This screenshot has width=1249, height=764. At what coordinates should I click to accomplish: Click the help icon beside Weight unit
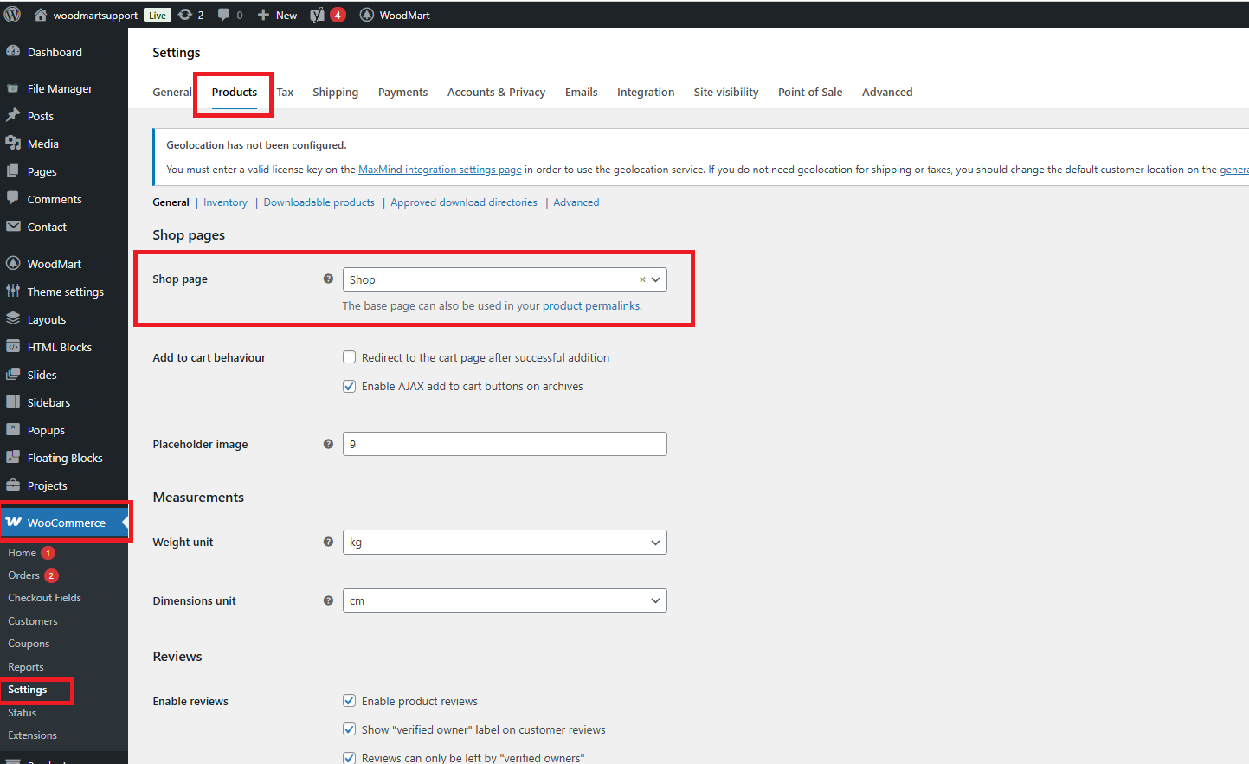tap(328, 542)
